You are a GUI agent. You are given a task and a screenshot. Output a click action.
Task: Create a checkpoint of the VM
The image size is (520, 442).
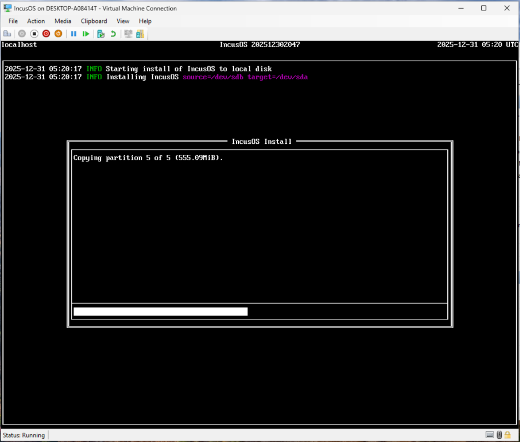click(x=101, y=33)
